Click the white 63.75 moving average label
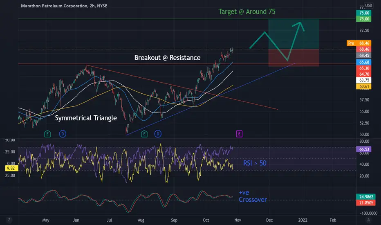 pos(364,80)
